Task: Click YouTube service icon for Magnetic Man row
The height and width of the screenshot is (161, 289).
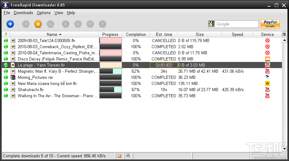Action: pyautogui.click(x=267, y=71)
